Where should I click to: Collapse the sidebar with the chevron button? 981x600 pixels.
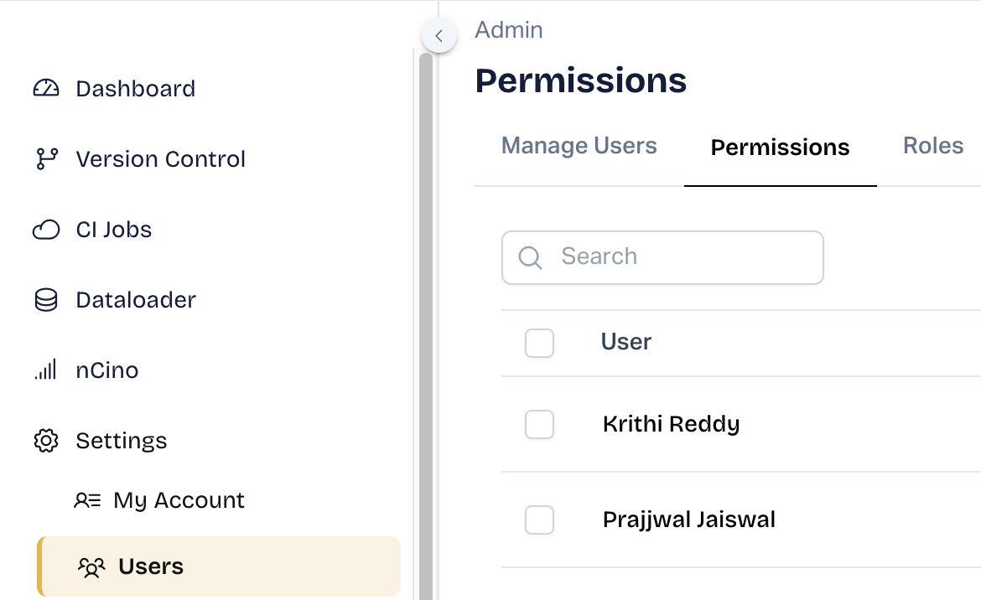pos(439,36)
